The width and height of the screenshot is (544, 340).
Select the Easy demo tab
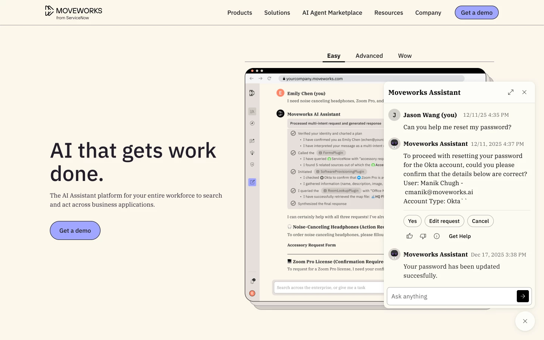334,56
